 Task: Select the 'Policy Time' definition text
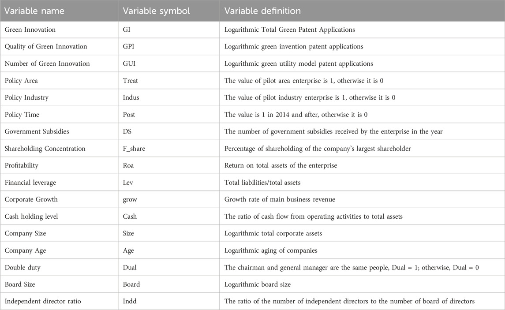[x=296, y=115]
